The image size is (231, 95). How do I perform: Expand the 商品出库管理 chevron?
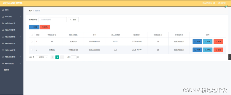click(20, 57)
